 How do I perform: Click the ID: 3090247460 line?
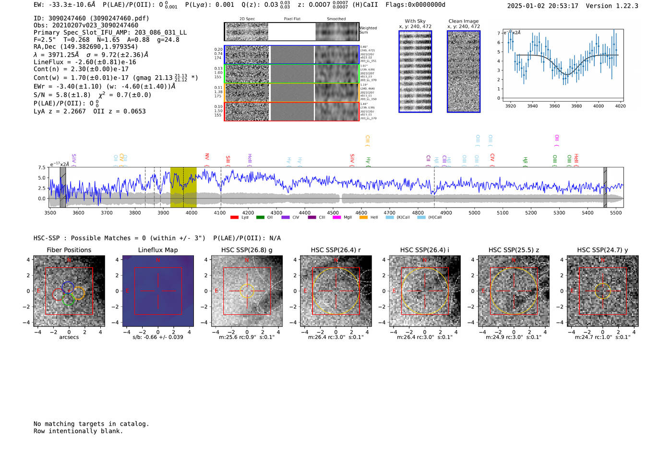(91, 18)
